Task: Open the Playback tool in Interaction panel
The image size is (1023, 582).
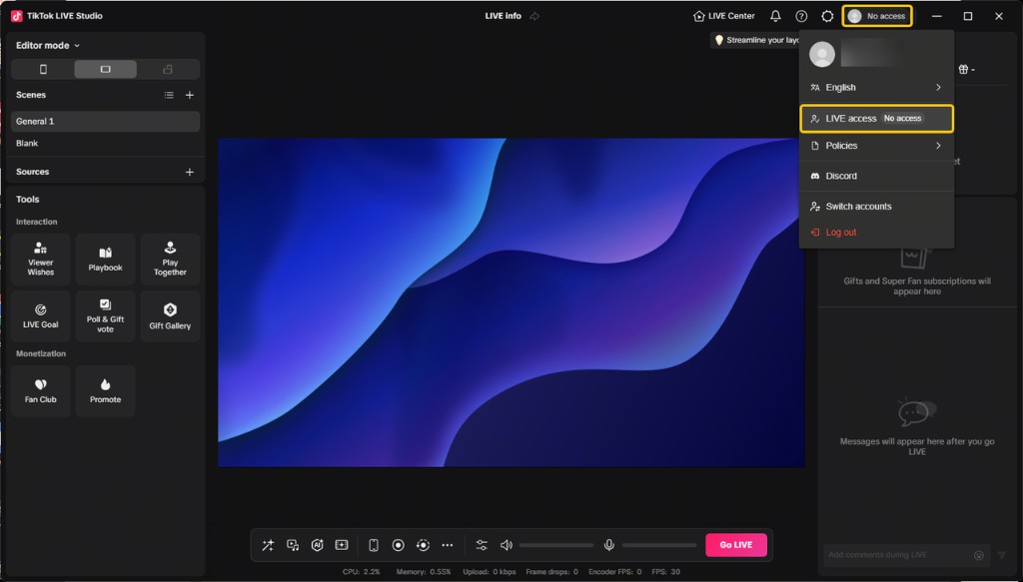Action: coord(105,259)
